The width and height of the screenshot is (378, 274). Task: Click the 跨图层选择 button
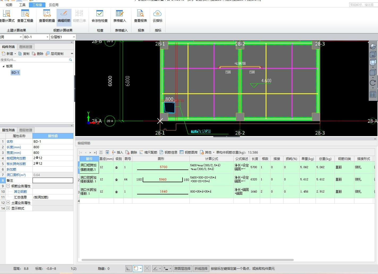coord(182,268)
